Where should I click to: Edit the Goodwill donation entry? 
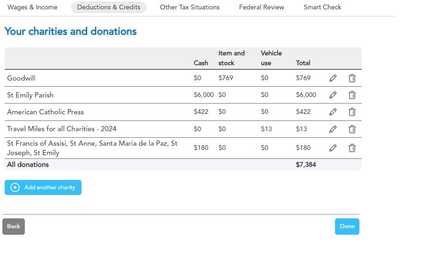click(333, 78)
